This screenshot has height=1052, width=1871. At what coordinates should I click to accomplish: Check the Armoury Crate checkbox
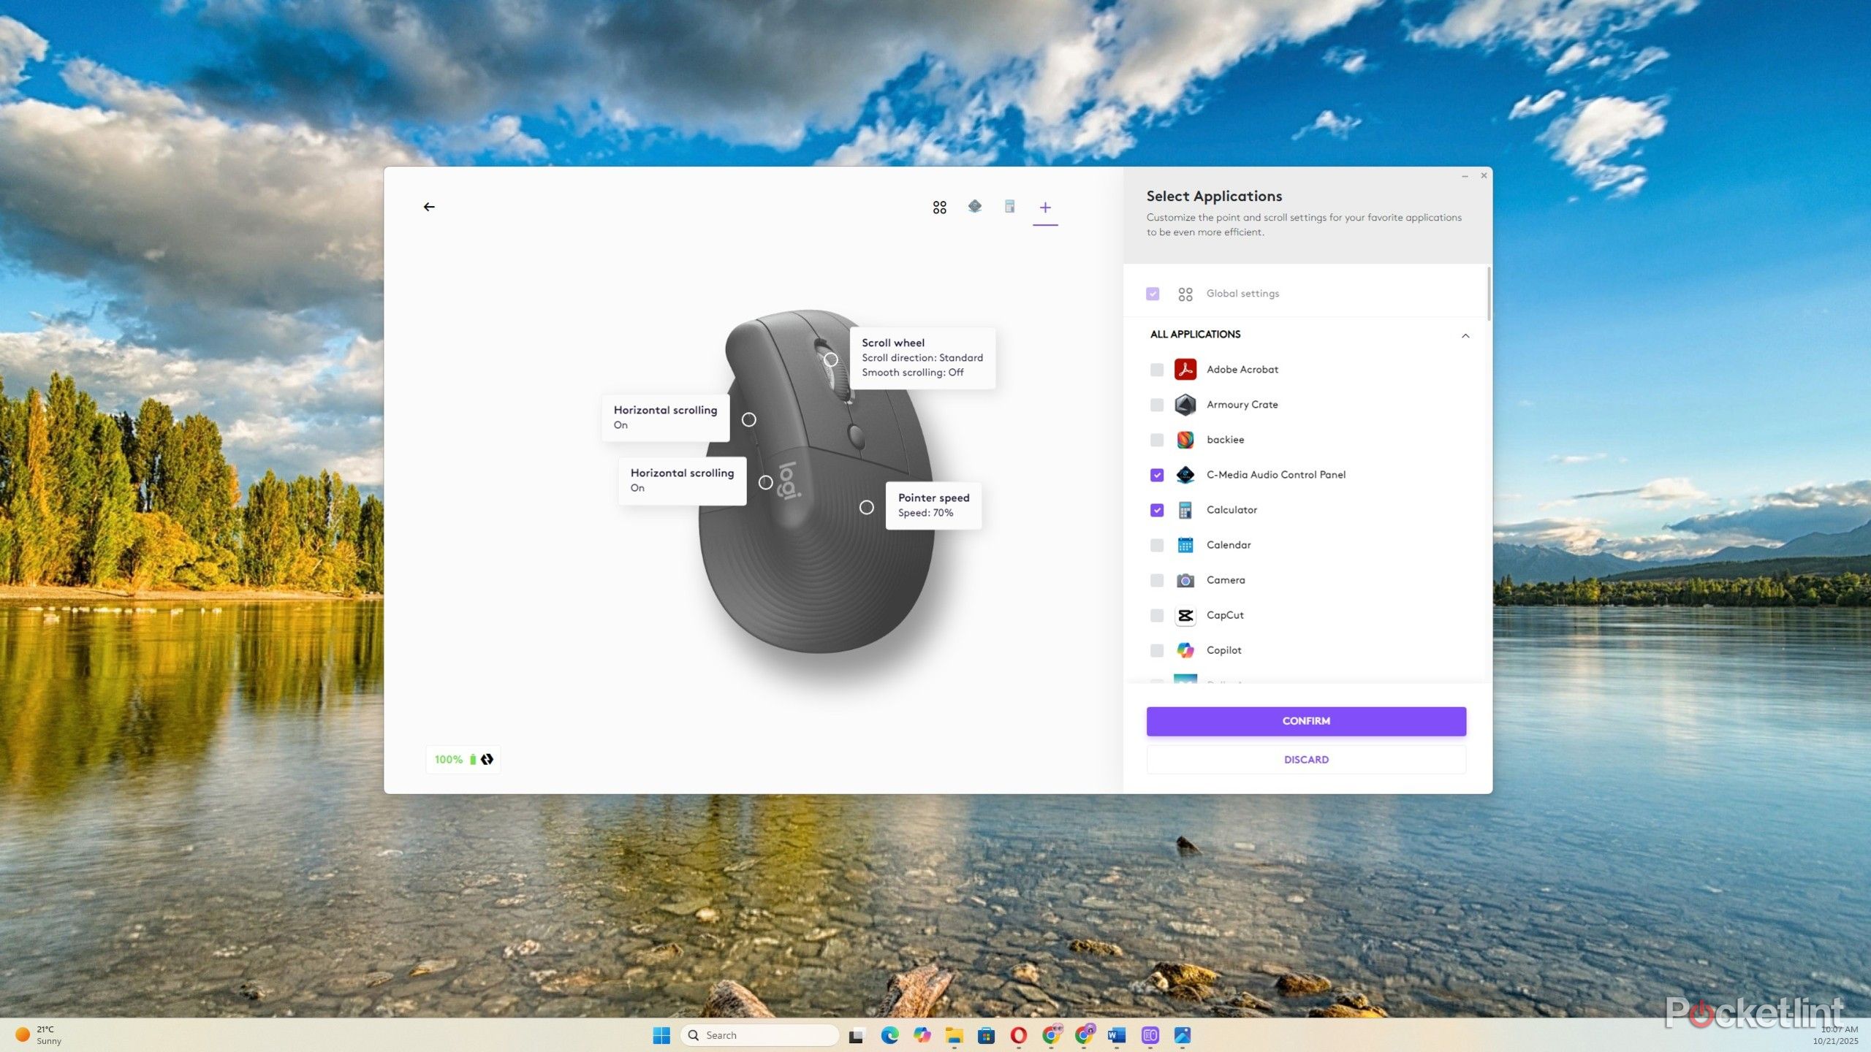point(1156,405)
